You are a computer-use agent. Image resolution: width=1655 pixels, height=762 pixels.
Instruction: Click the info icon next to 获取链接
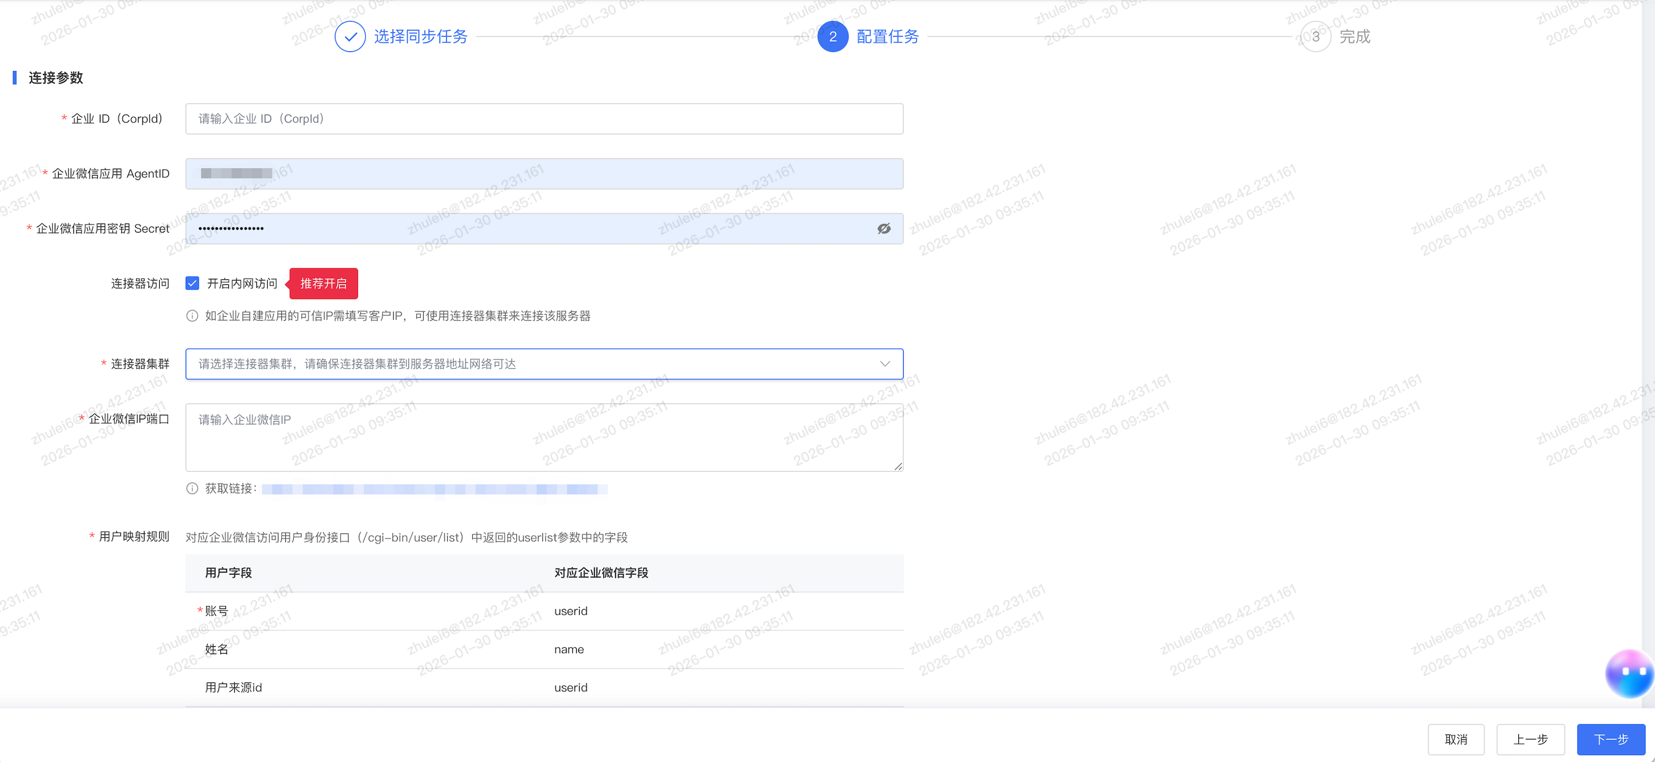point(191,489)
